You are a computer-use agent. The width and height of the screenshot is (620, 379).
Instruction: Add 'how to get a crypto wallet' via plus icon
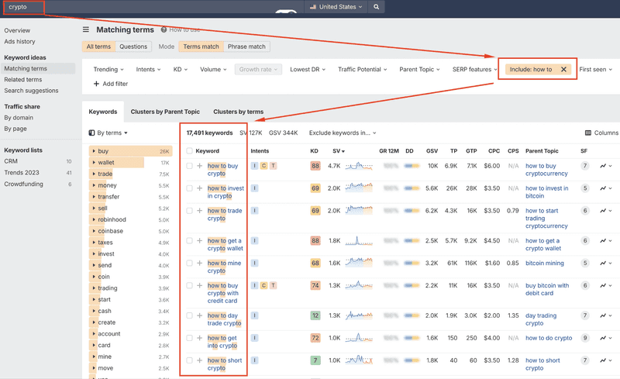(x=200, y=240)
